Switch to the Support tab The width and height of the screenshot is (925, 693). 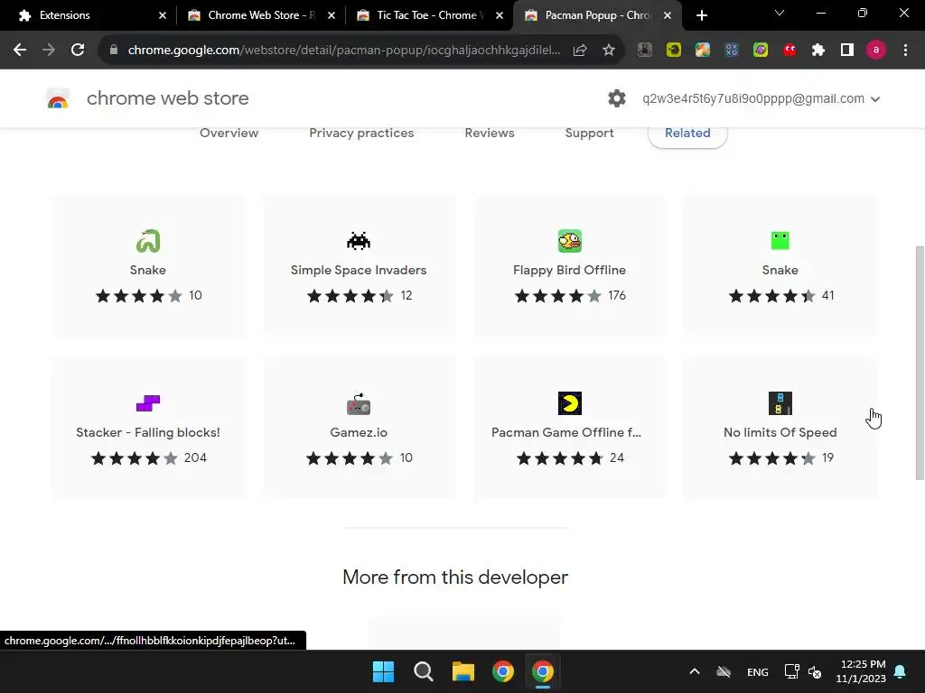[589, 134]
